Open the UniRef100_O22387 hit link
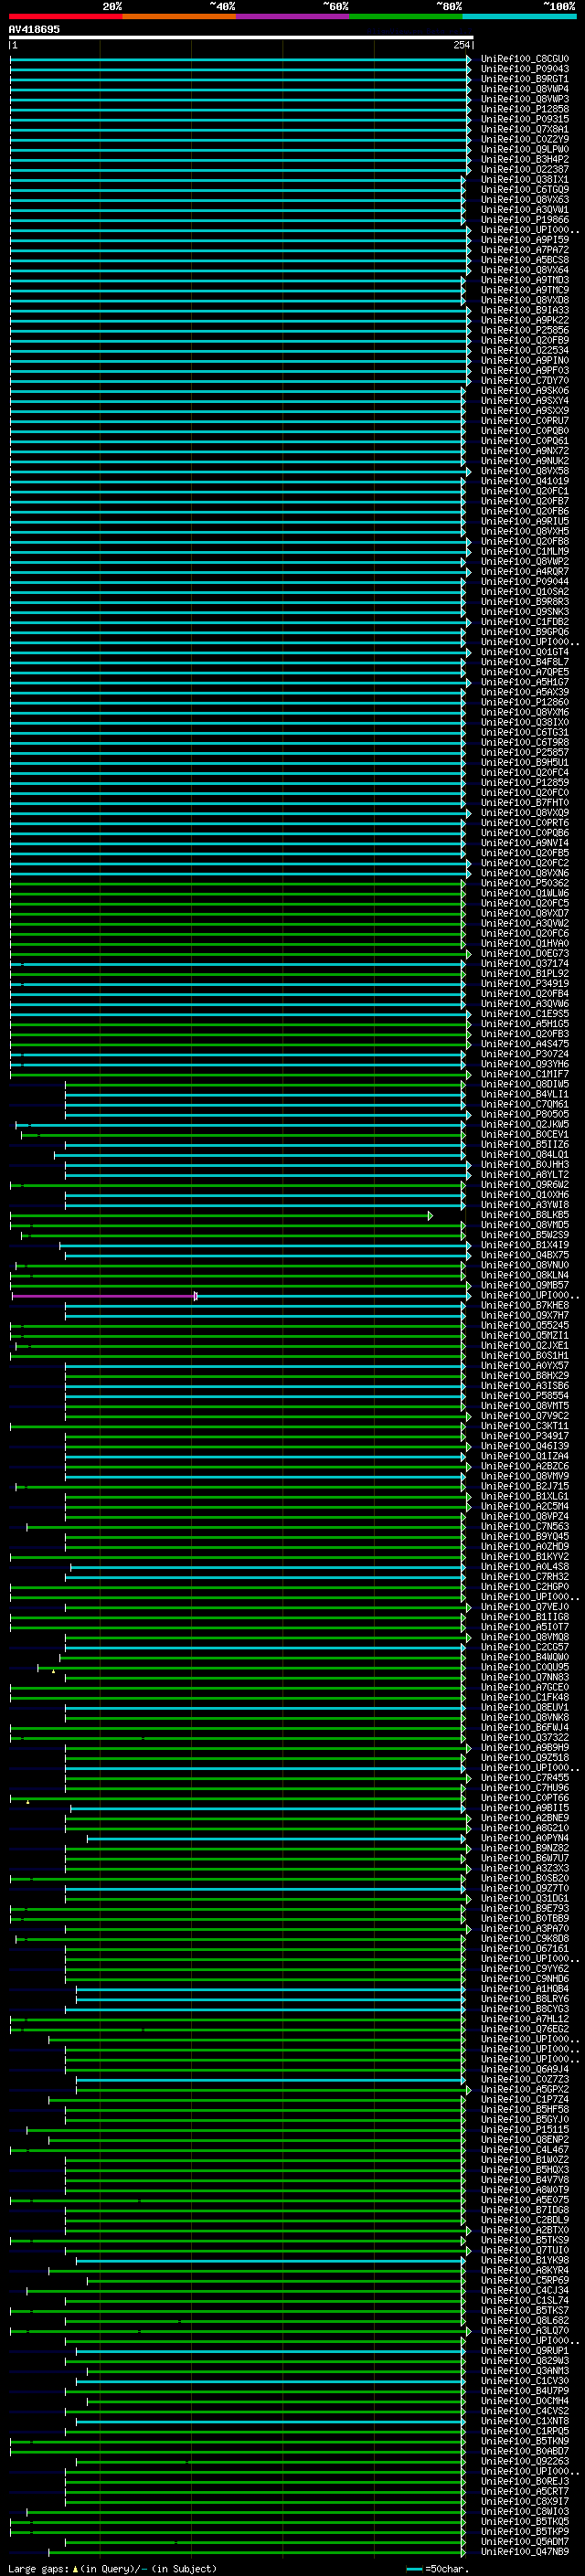Viewport: 585px width, 2576px height. point(524,170)
